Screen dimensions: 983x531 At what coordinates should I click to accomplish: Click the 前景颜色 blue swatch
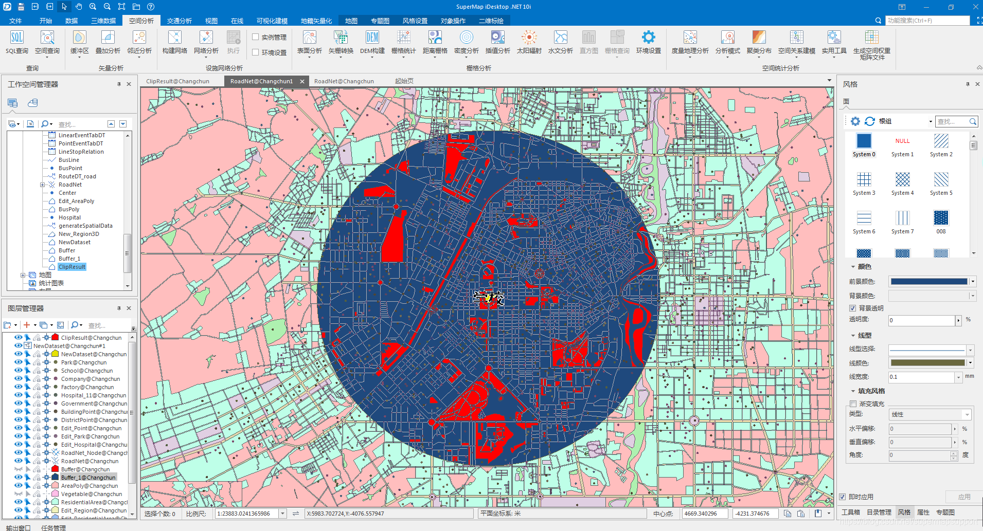coord(929,282)
